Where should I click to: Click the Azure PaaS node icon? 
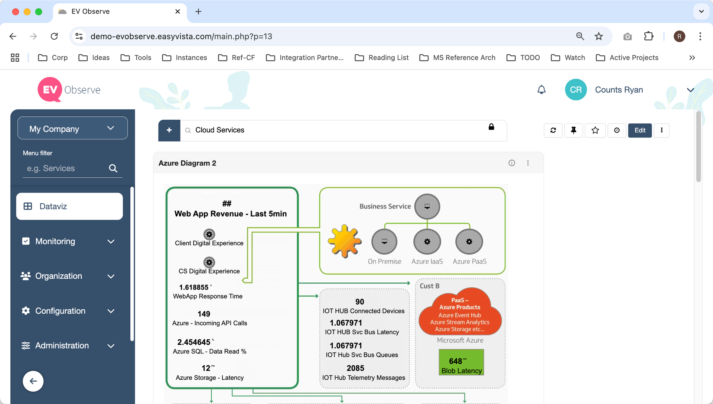[x=469, y=242]
